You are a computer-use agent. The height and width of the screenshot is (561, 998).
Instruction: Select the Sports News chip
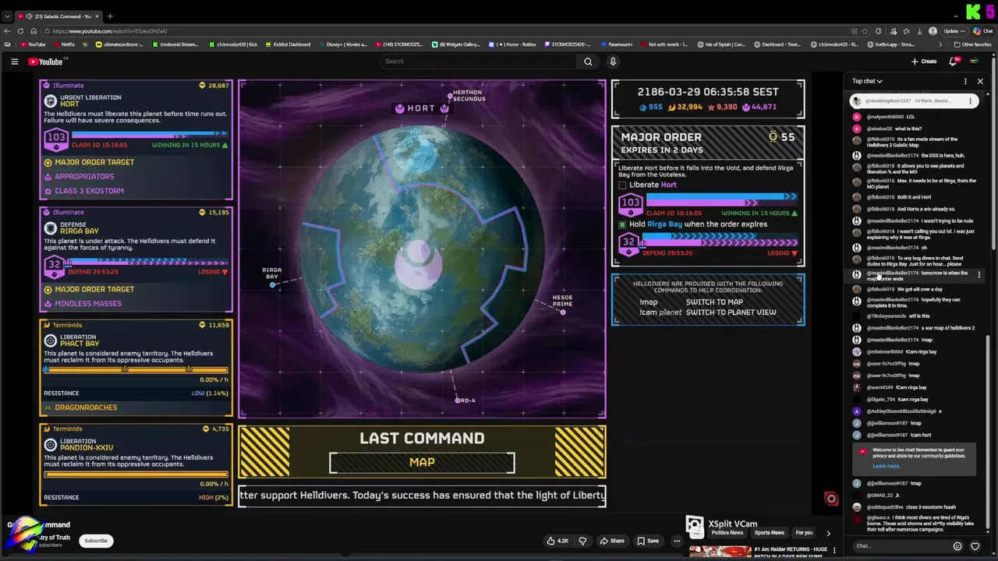pos(769,533)
